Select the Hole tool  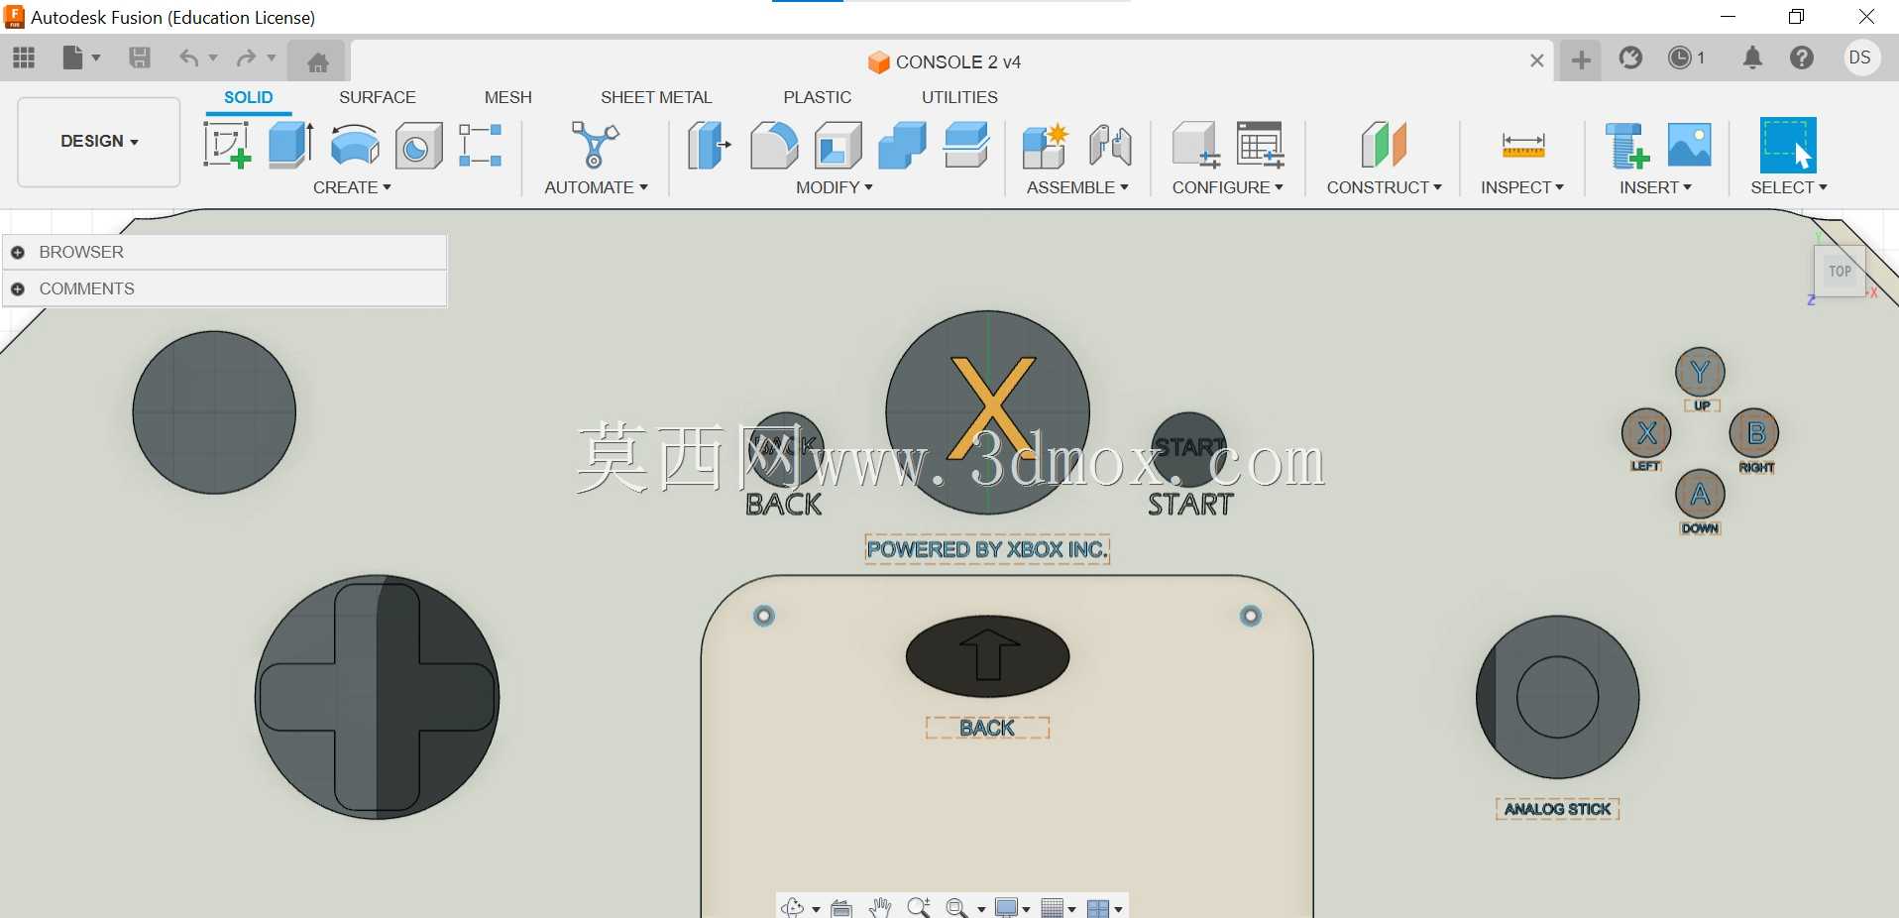[x=418, y=146]
